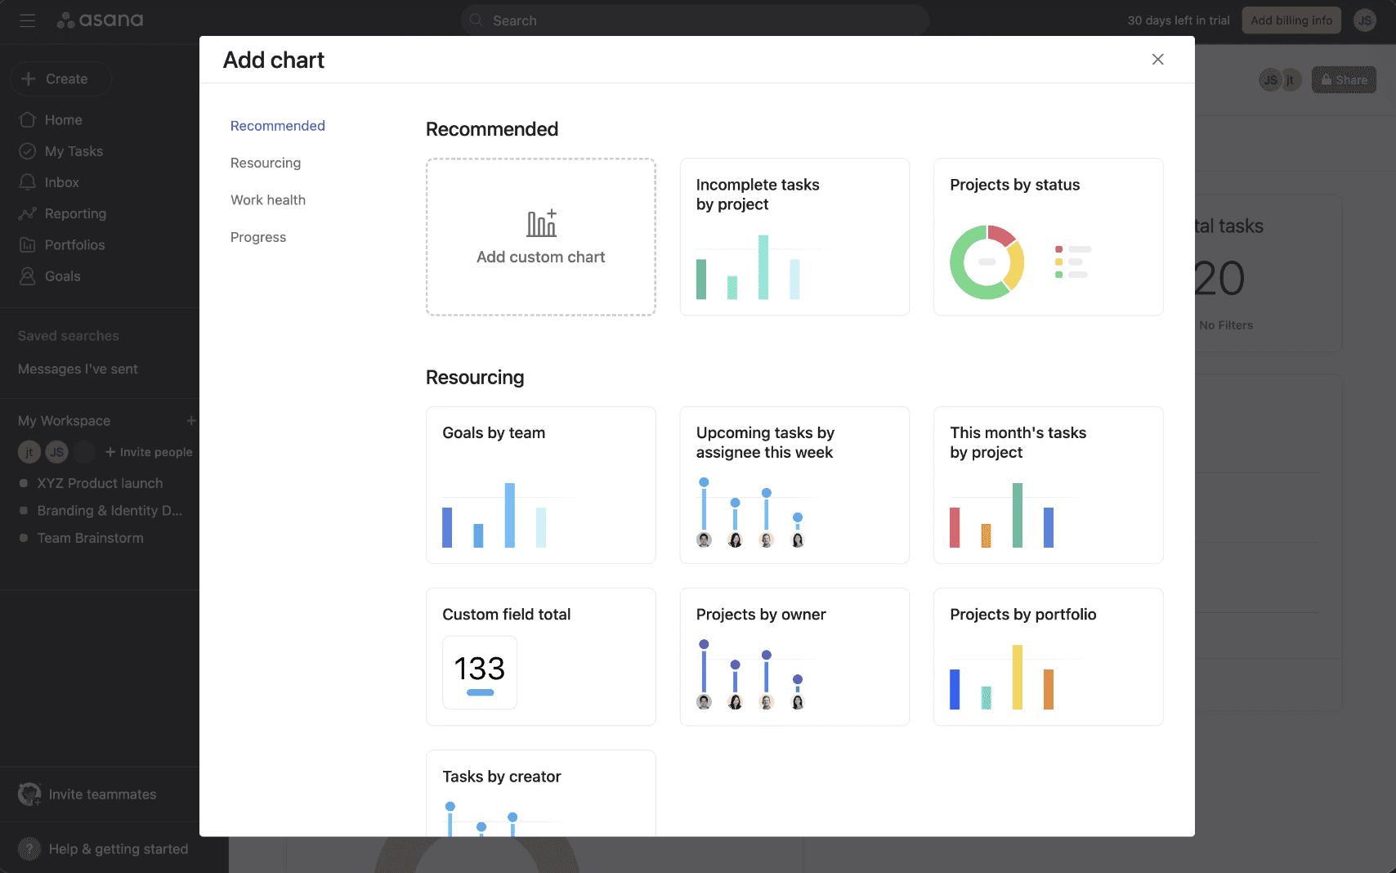Click the Portfolios icon

27,244
